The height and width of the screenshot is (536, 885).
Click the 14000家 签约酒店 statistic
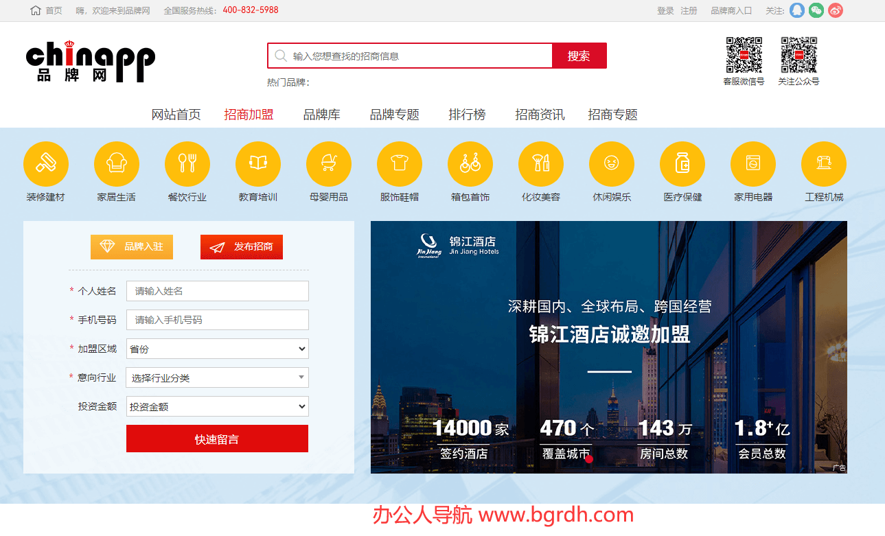471,439
